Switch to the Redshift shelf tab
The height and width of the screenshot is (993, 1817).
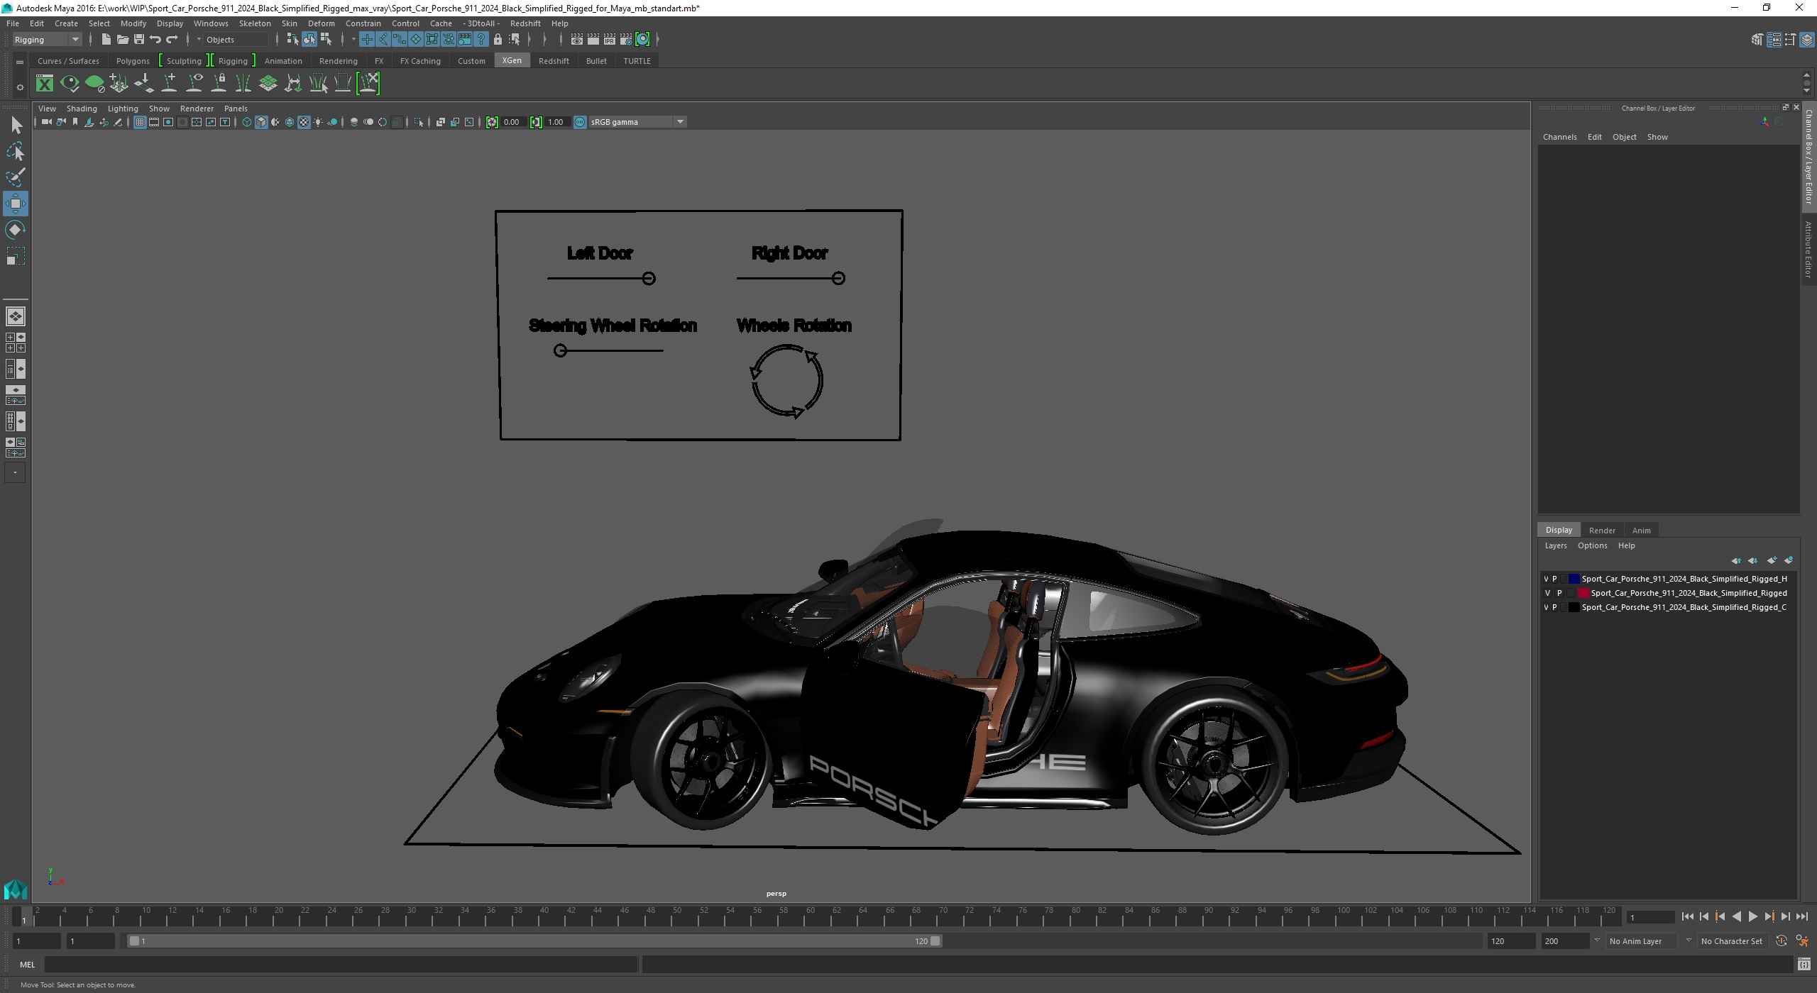(554, 61)
